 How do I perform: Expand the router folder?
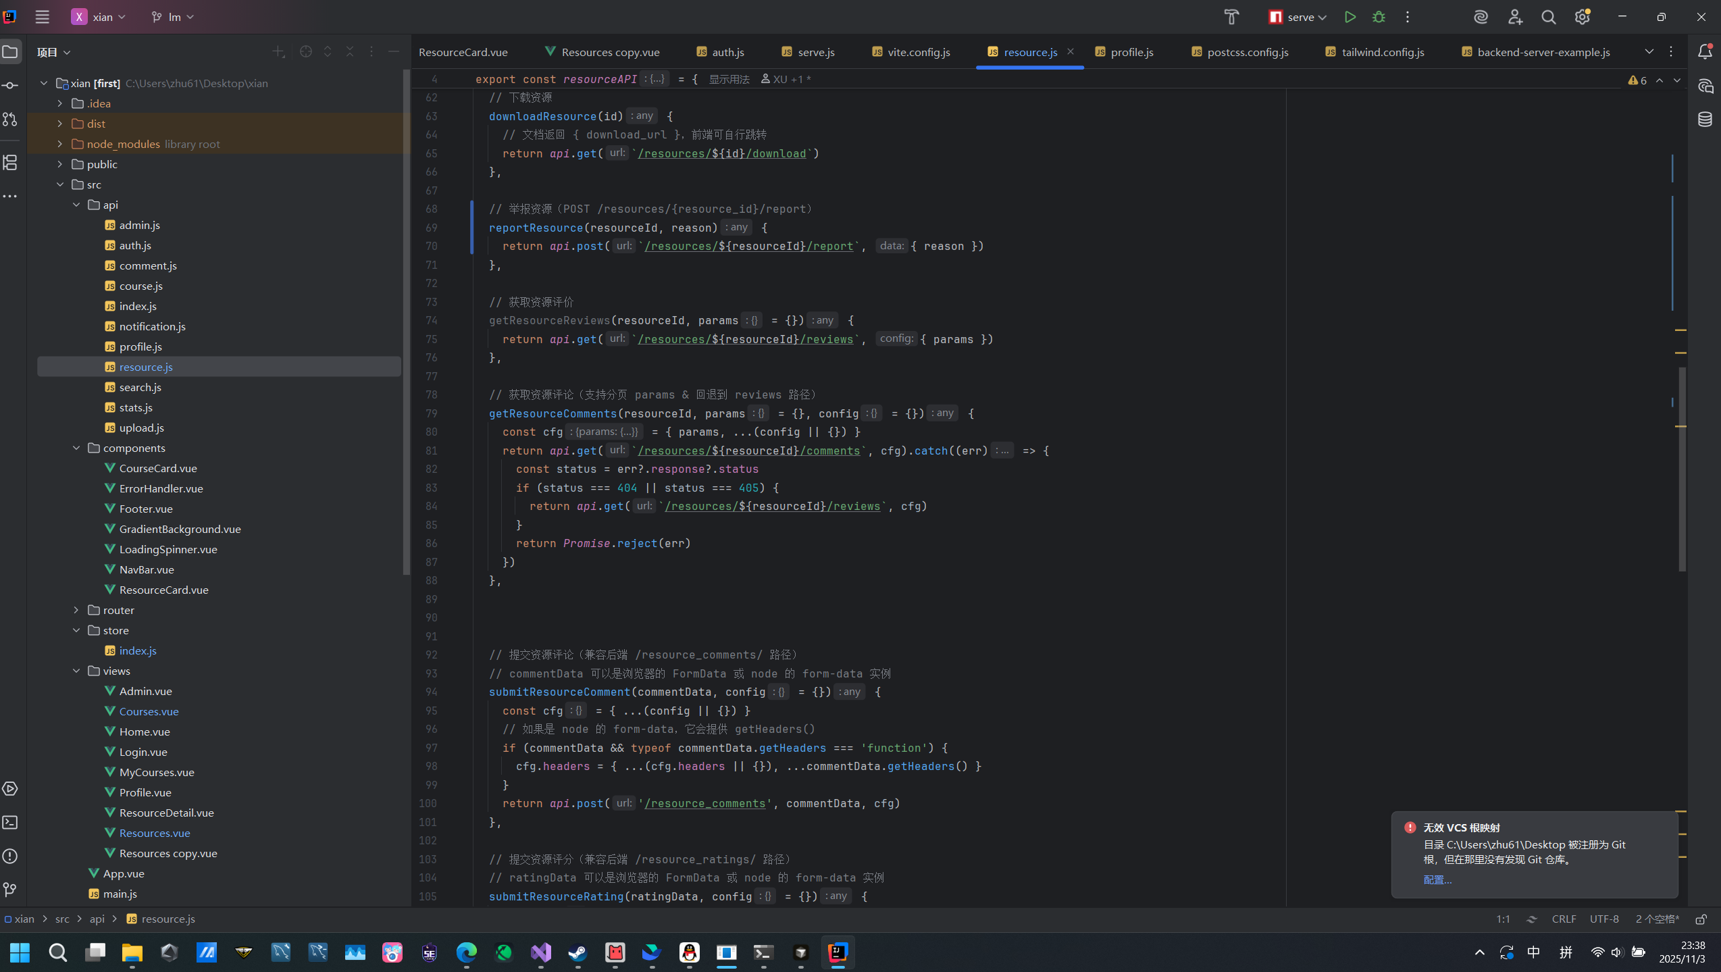tap(76, 610)
